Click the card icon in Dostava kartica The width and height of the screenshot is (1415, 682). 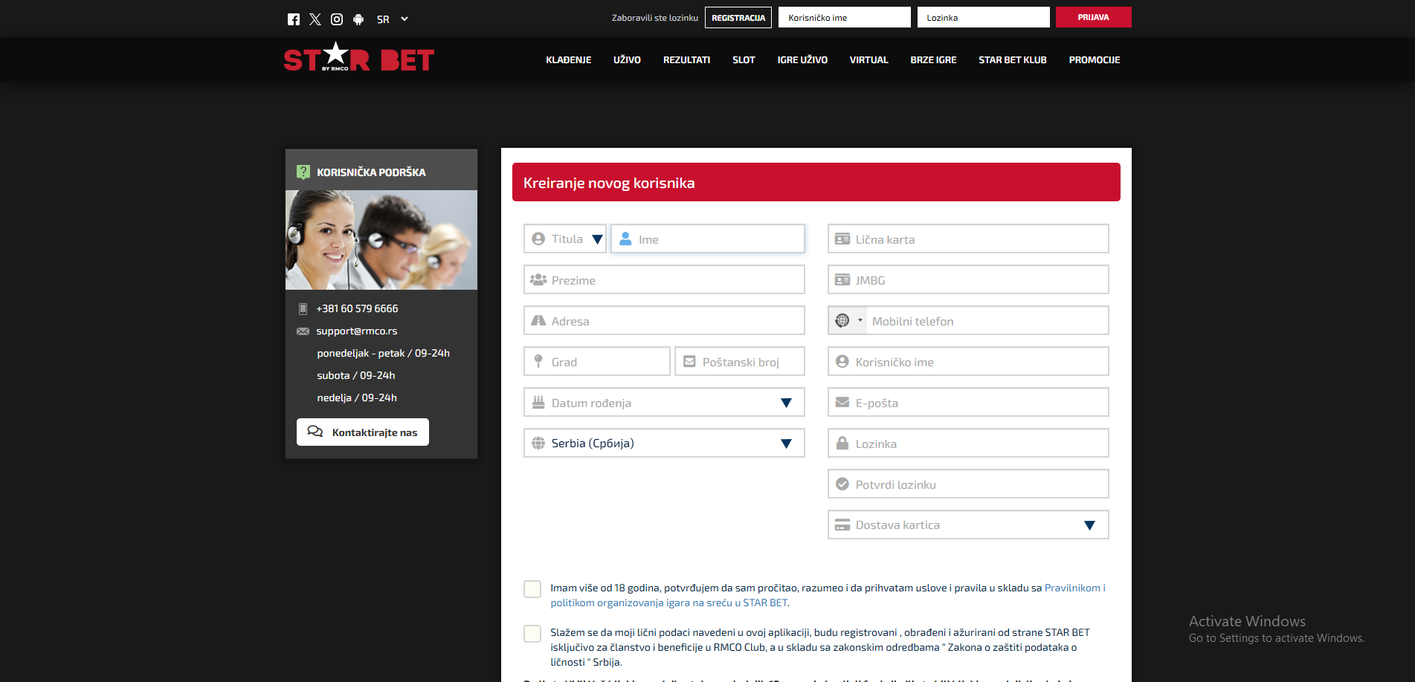(842, 525)
